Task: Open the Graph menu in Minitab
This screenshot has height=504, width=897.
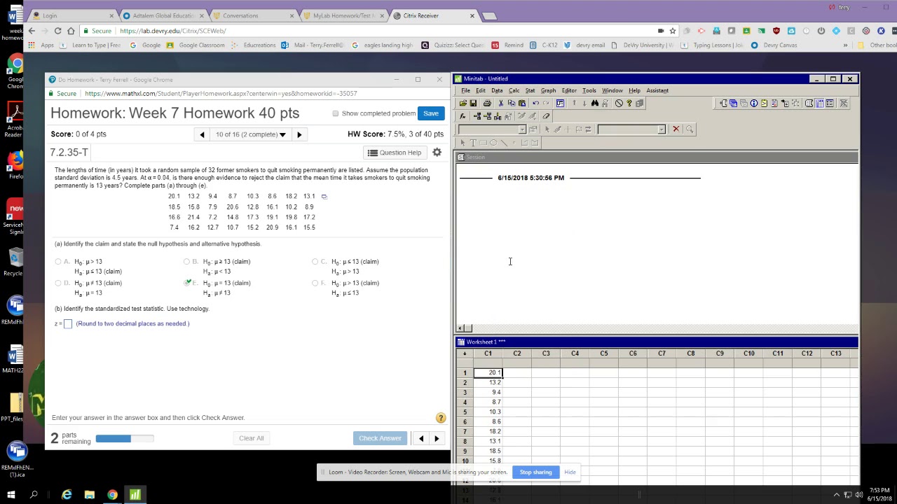Action: tap(548, 90)
